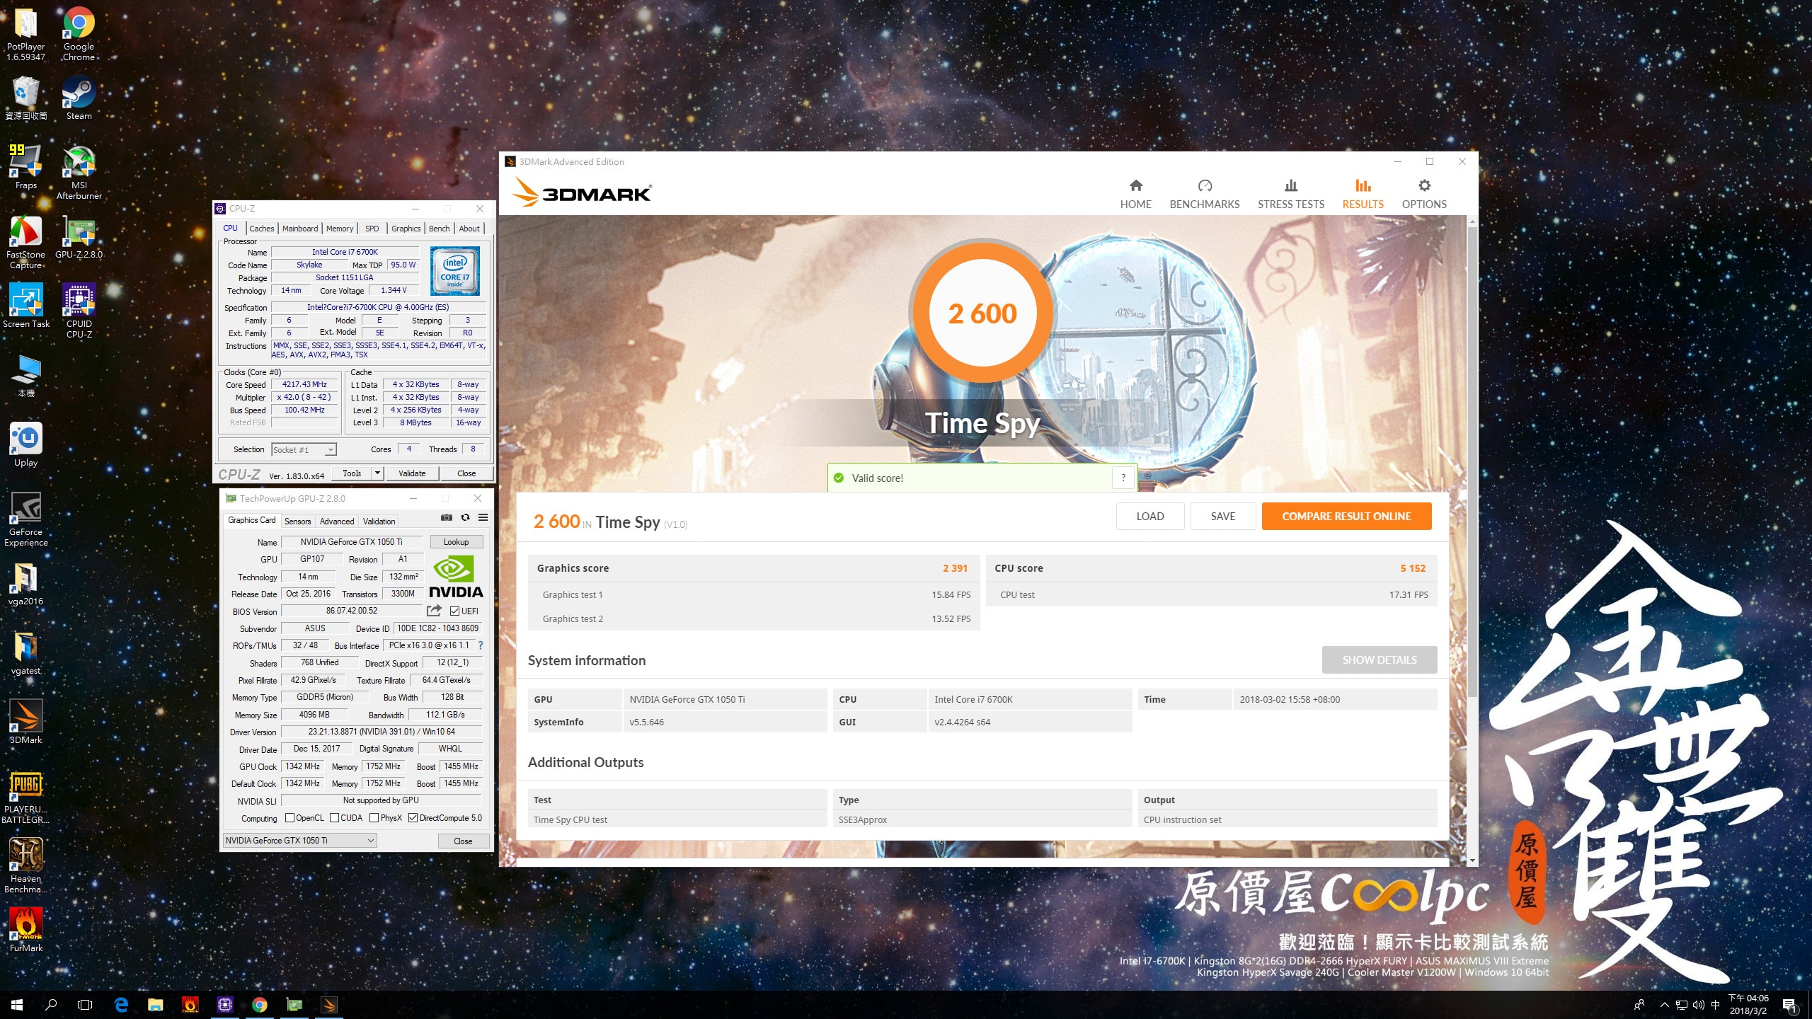This screenshot has width=1812, height=1019.
Task: Click the LOAD button in 3DMark
Action: (1150, 516)
